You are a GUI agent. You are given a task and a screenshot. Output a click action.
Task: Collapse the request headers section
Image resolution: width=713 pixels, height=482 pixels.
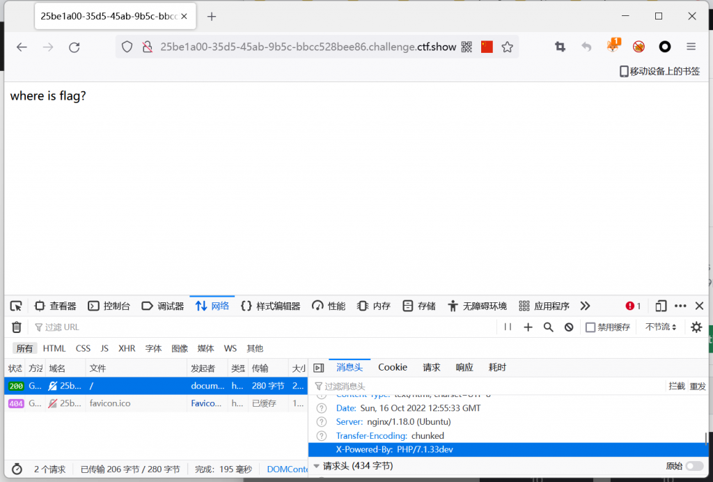tap(317, 466)
